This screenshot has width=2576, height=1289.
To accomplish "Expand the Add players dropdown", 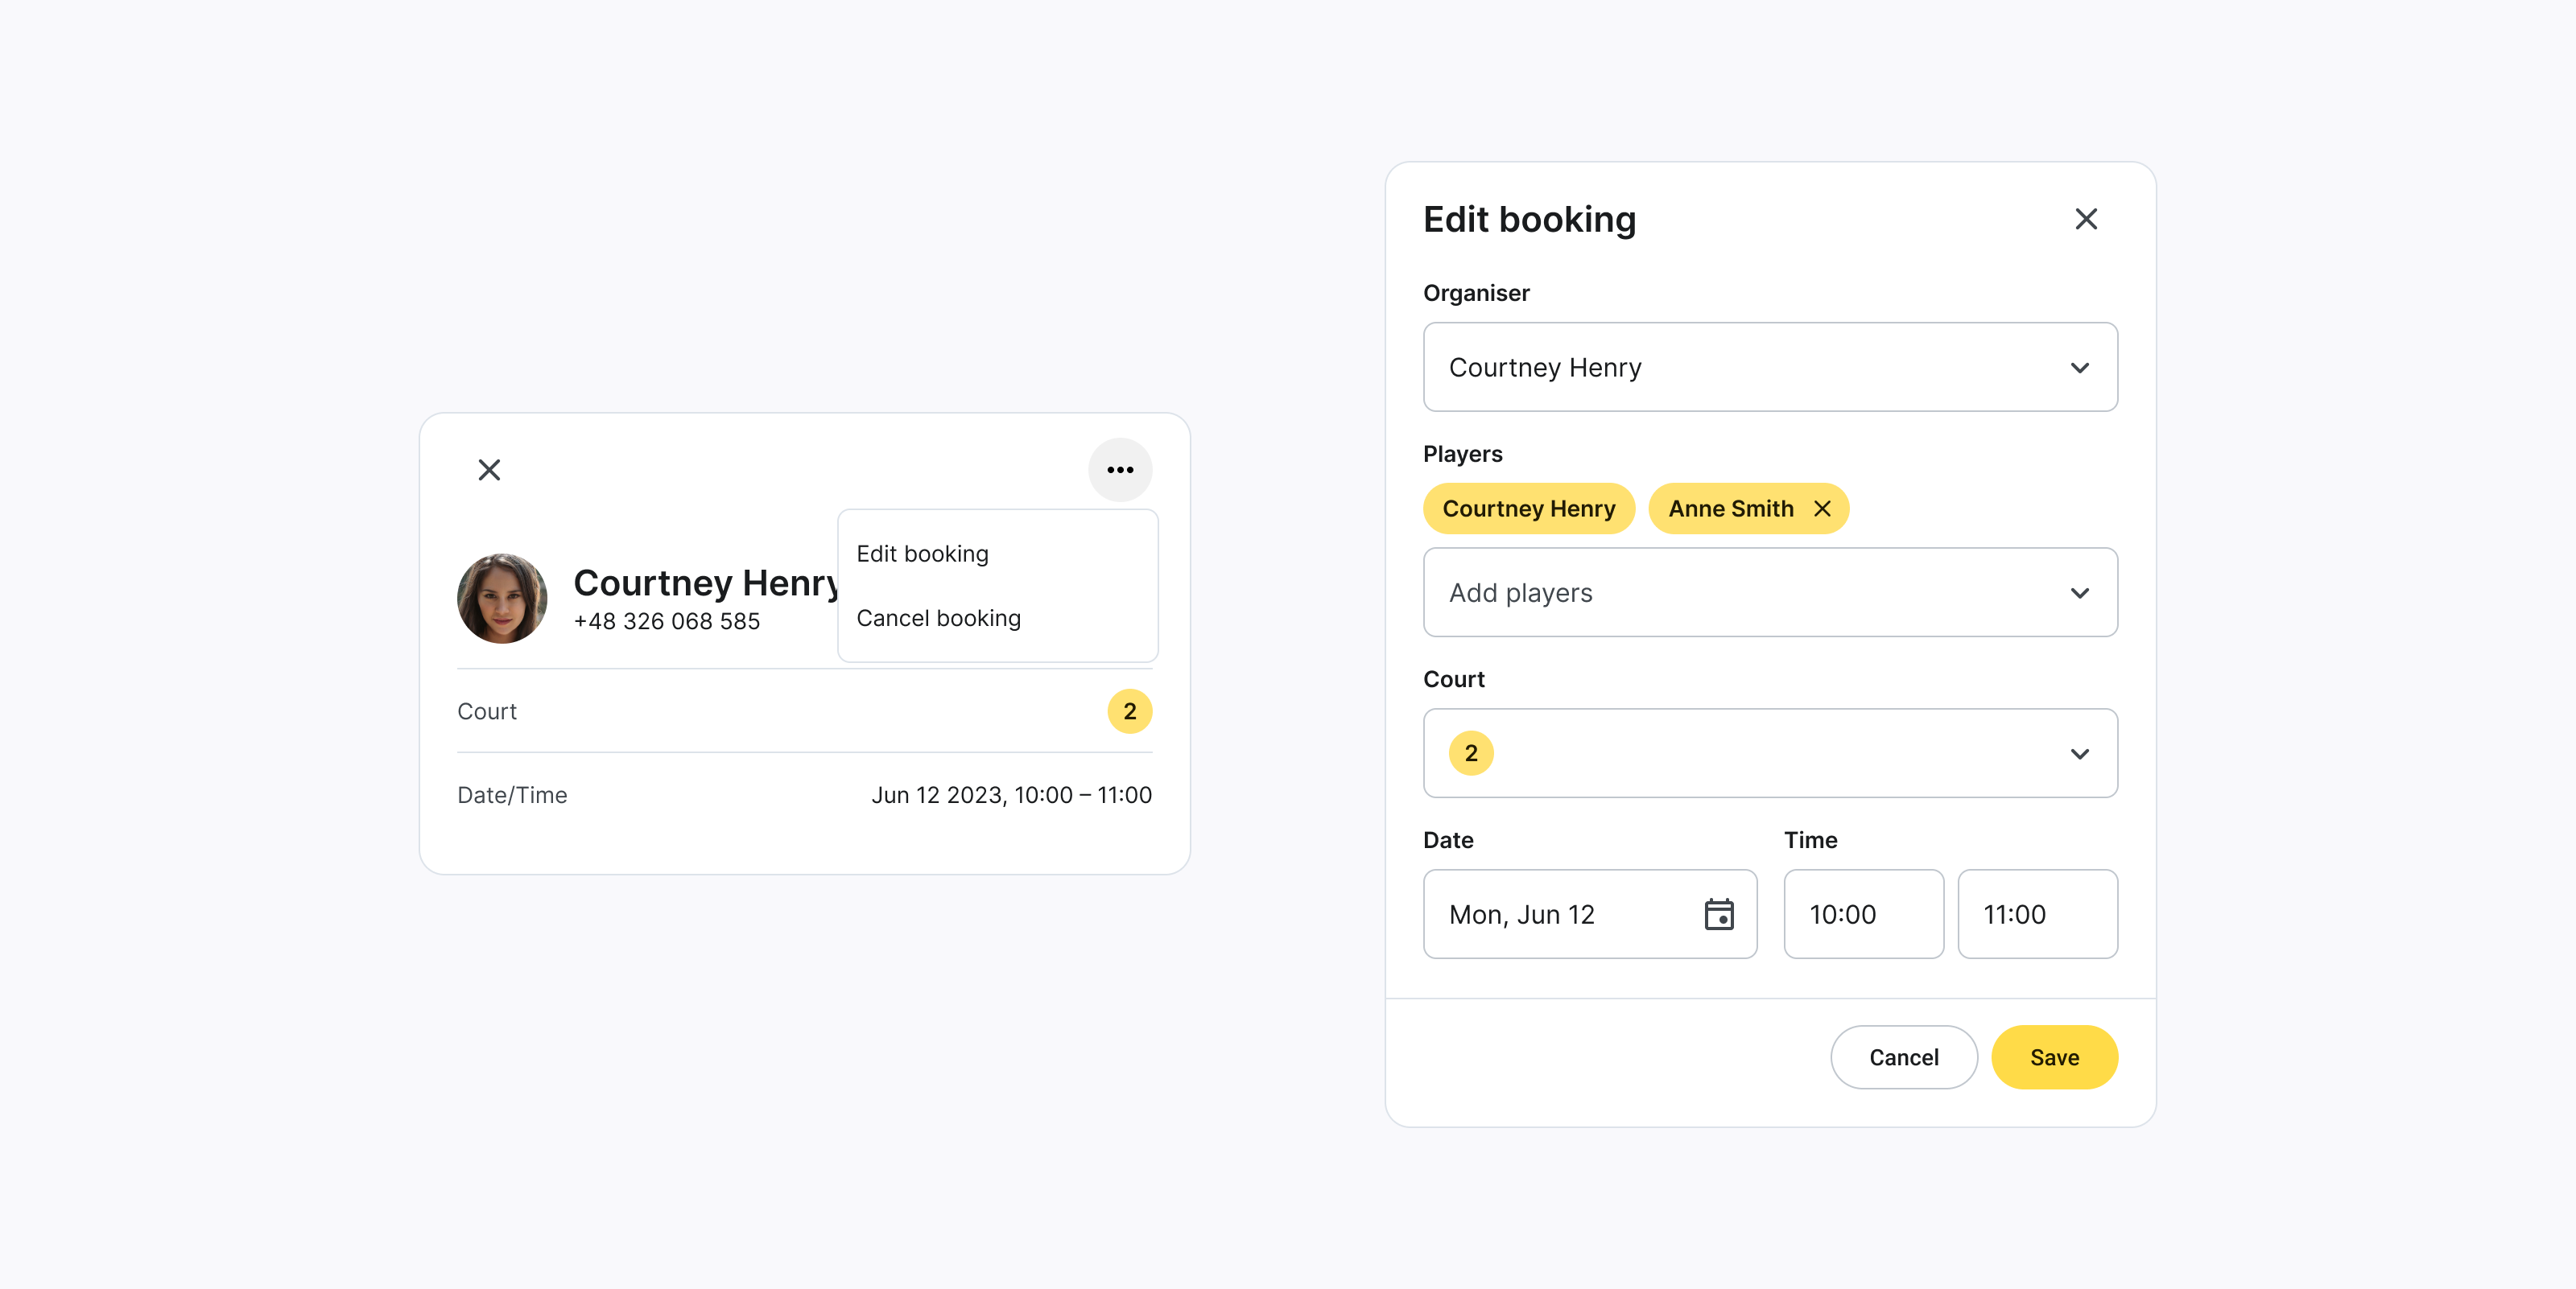I will 1769,592.
